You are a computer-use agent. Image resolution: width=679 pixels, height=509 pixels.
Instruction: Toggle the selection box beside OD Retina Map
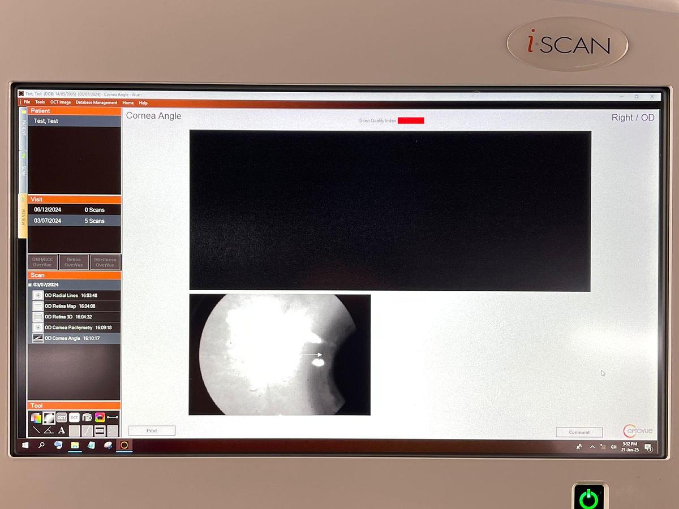click(38, 306)
